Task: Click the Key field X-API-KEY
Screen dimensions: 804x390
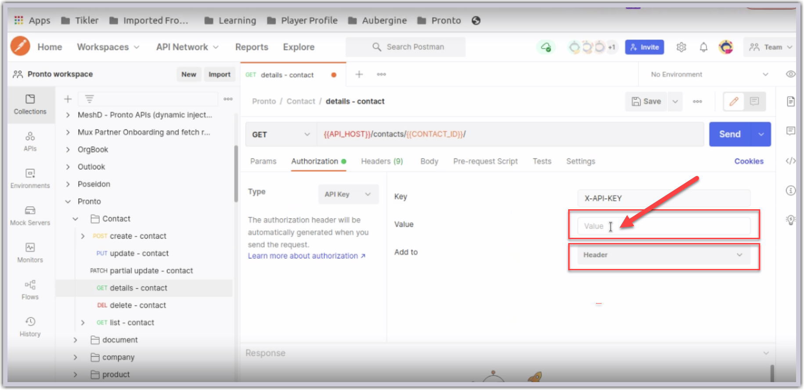Action: pyautogui.click(x=663, y=198)
